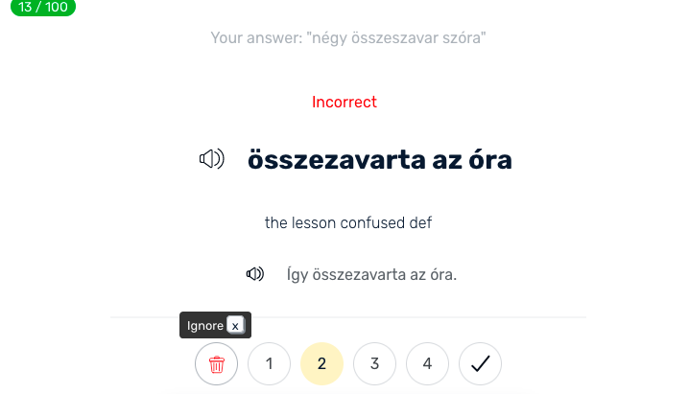Click the Your answer label

click(257, 38)
